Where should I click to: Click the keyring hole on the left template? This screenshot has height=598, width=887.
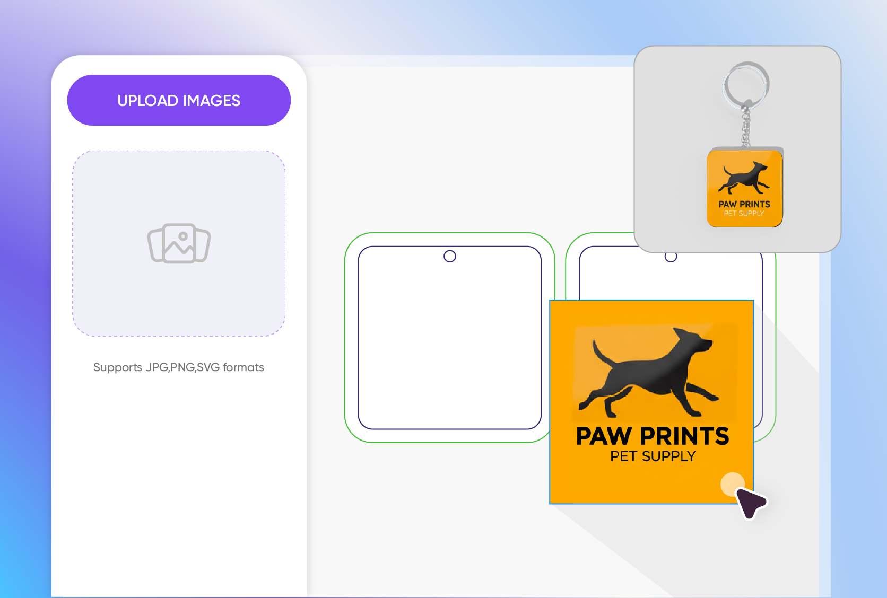(450, 256)
